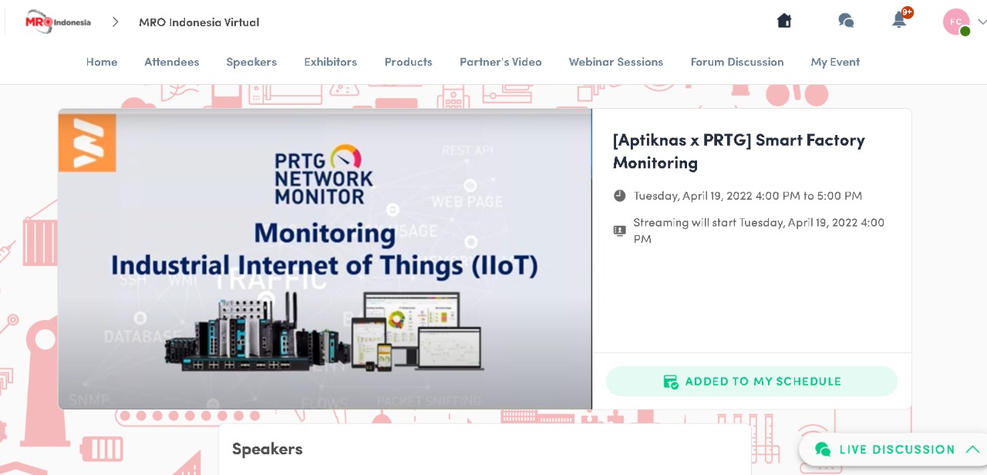Open the Products tab
The width and height of the screenshot is (987, 475).
(409, 62)
